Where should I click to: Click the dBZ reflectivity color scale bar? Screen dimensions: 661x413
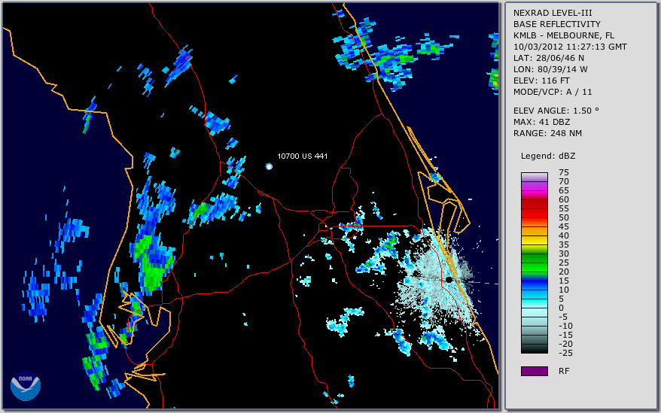(x=535, y=263)
